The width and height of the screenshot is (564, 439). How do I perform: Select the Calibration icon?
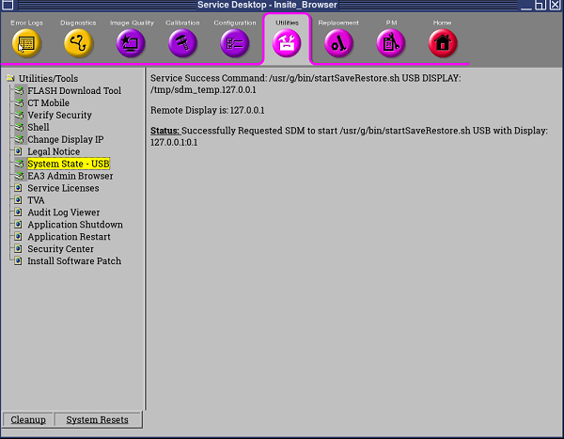[183, 42]
